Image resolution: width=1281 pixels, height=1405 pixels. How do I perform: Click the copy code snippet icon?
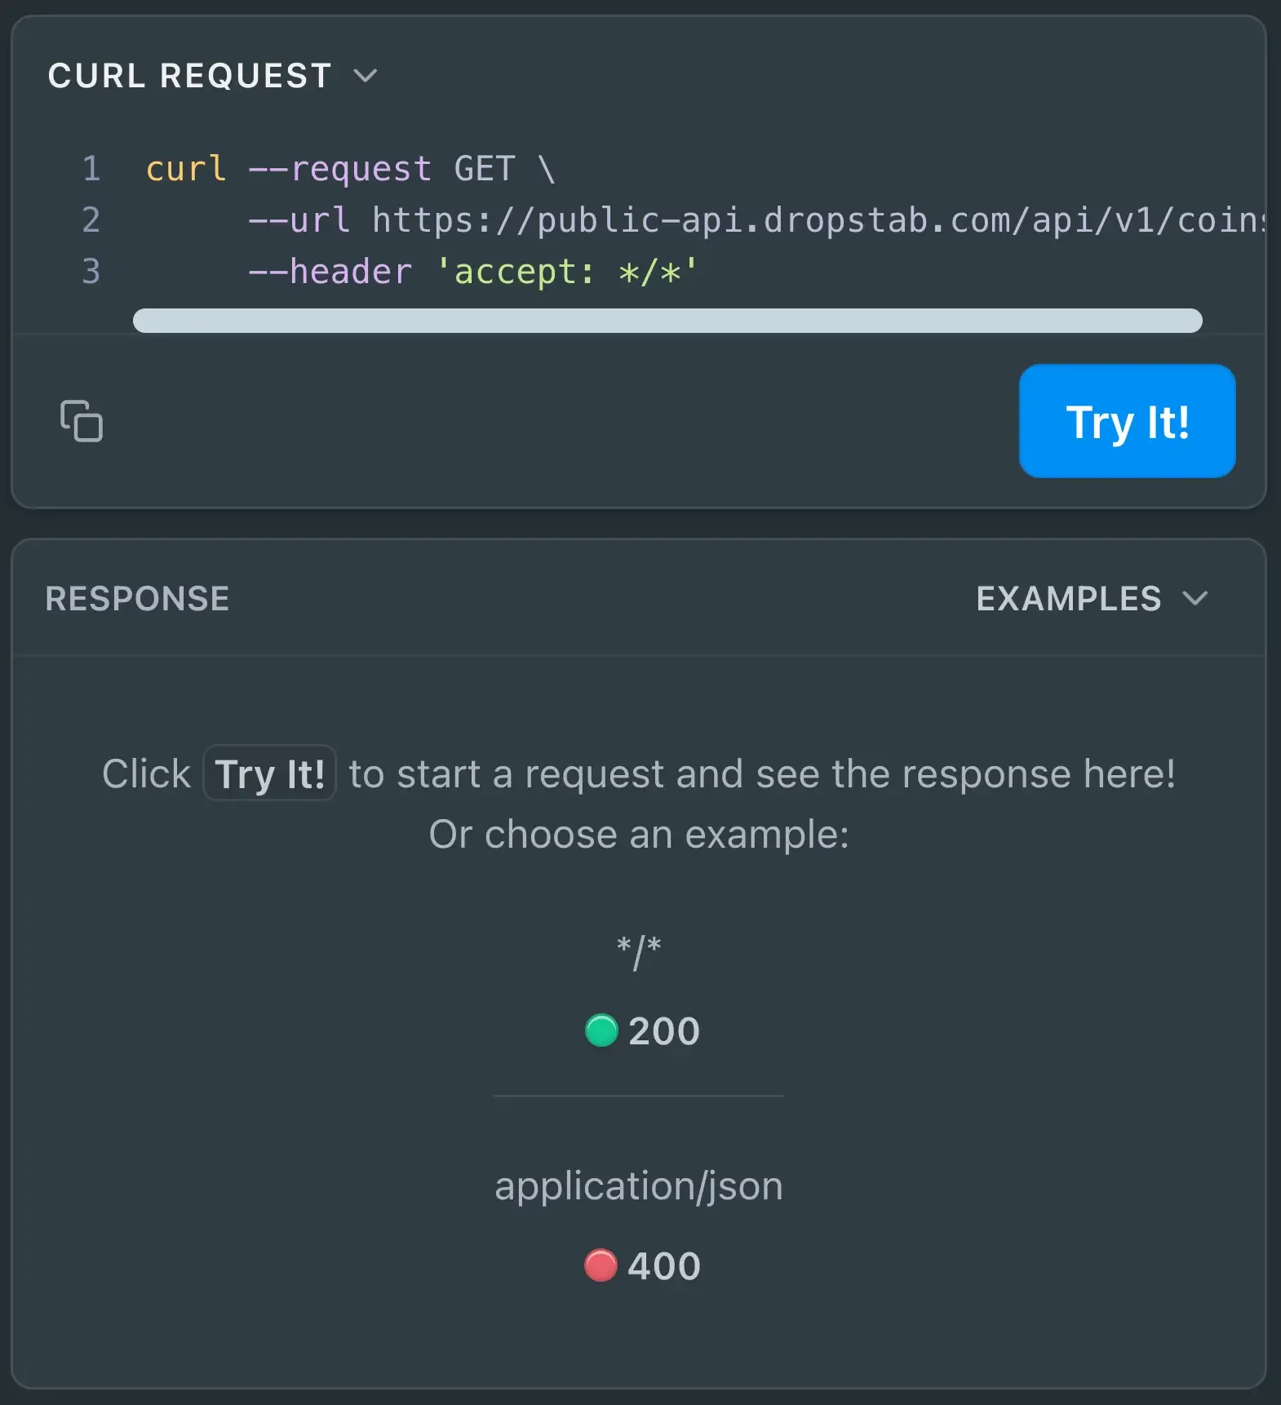(81, 421)
